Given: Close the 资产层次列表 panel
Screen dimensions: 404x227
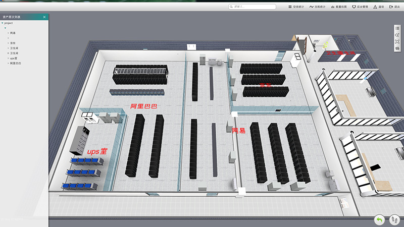Looking at the screenshot, I should tap(44, 17).
